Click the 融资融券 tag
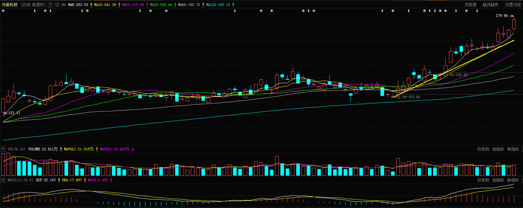 (x=491, y=5)
